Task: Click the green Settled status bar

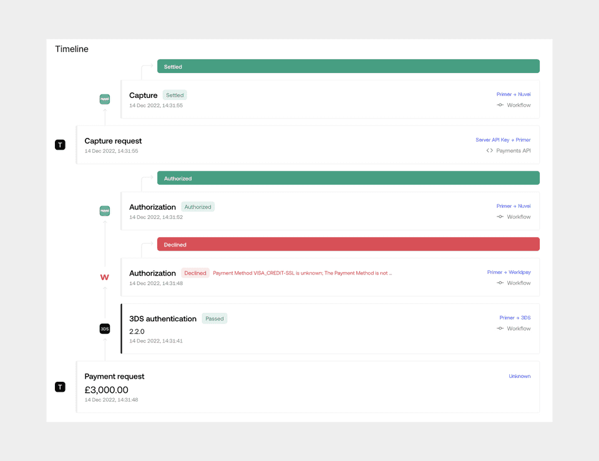Action: (x=348, y=66)
